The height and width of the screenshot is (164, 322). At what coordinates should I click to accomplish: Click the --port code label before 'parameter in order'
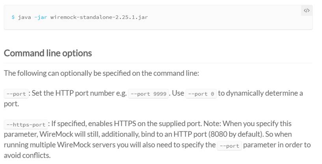click(229, 145)
